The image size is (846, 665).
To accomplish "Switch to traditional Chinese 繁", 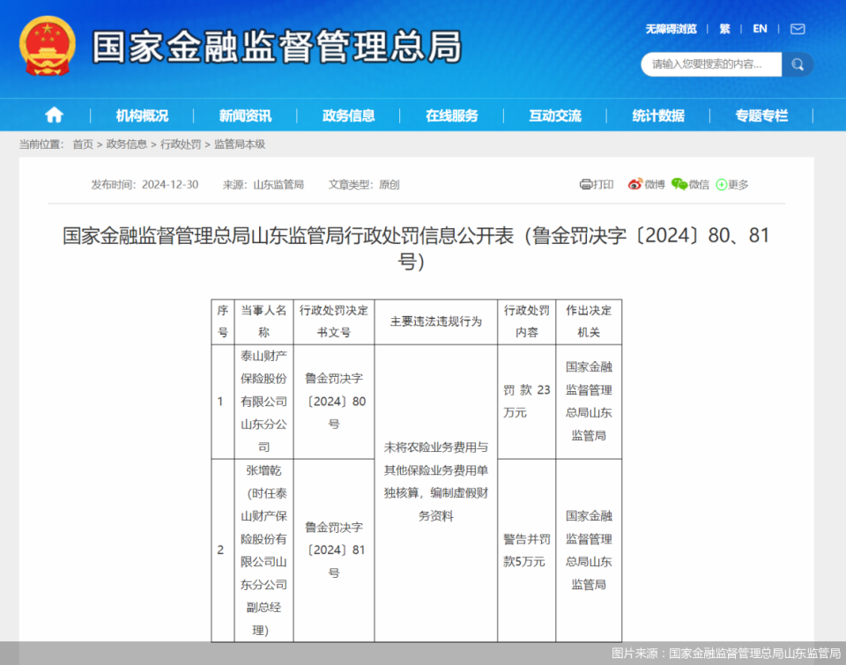I will 724,29.
